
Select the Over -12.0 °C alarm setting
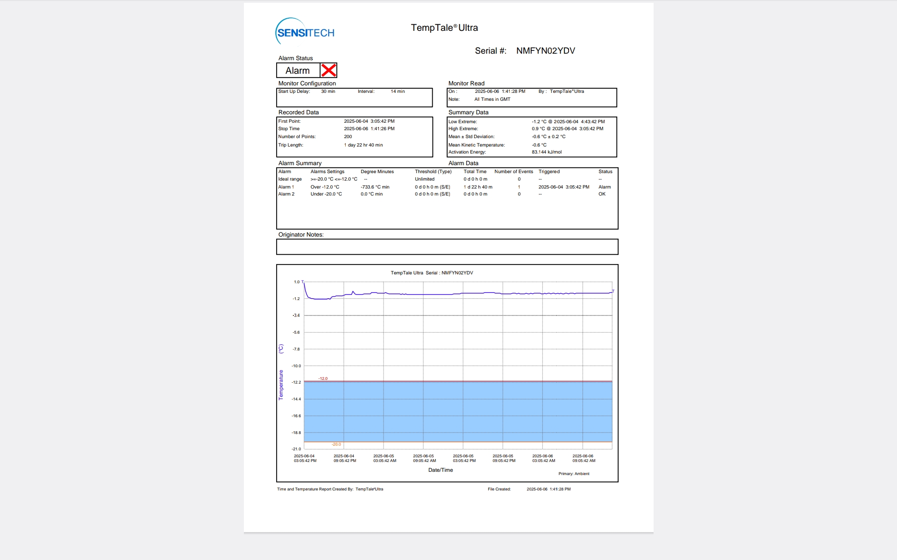(325, 187)
